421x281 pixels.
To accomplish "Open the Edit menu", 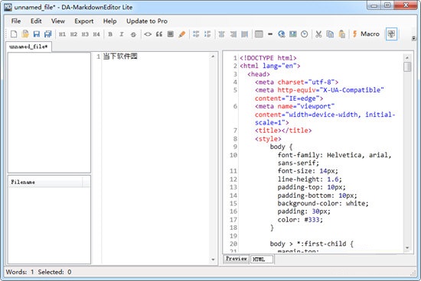I will (x=36, y=21).
